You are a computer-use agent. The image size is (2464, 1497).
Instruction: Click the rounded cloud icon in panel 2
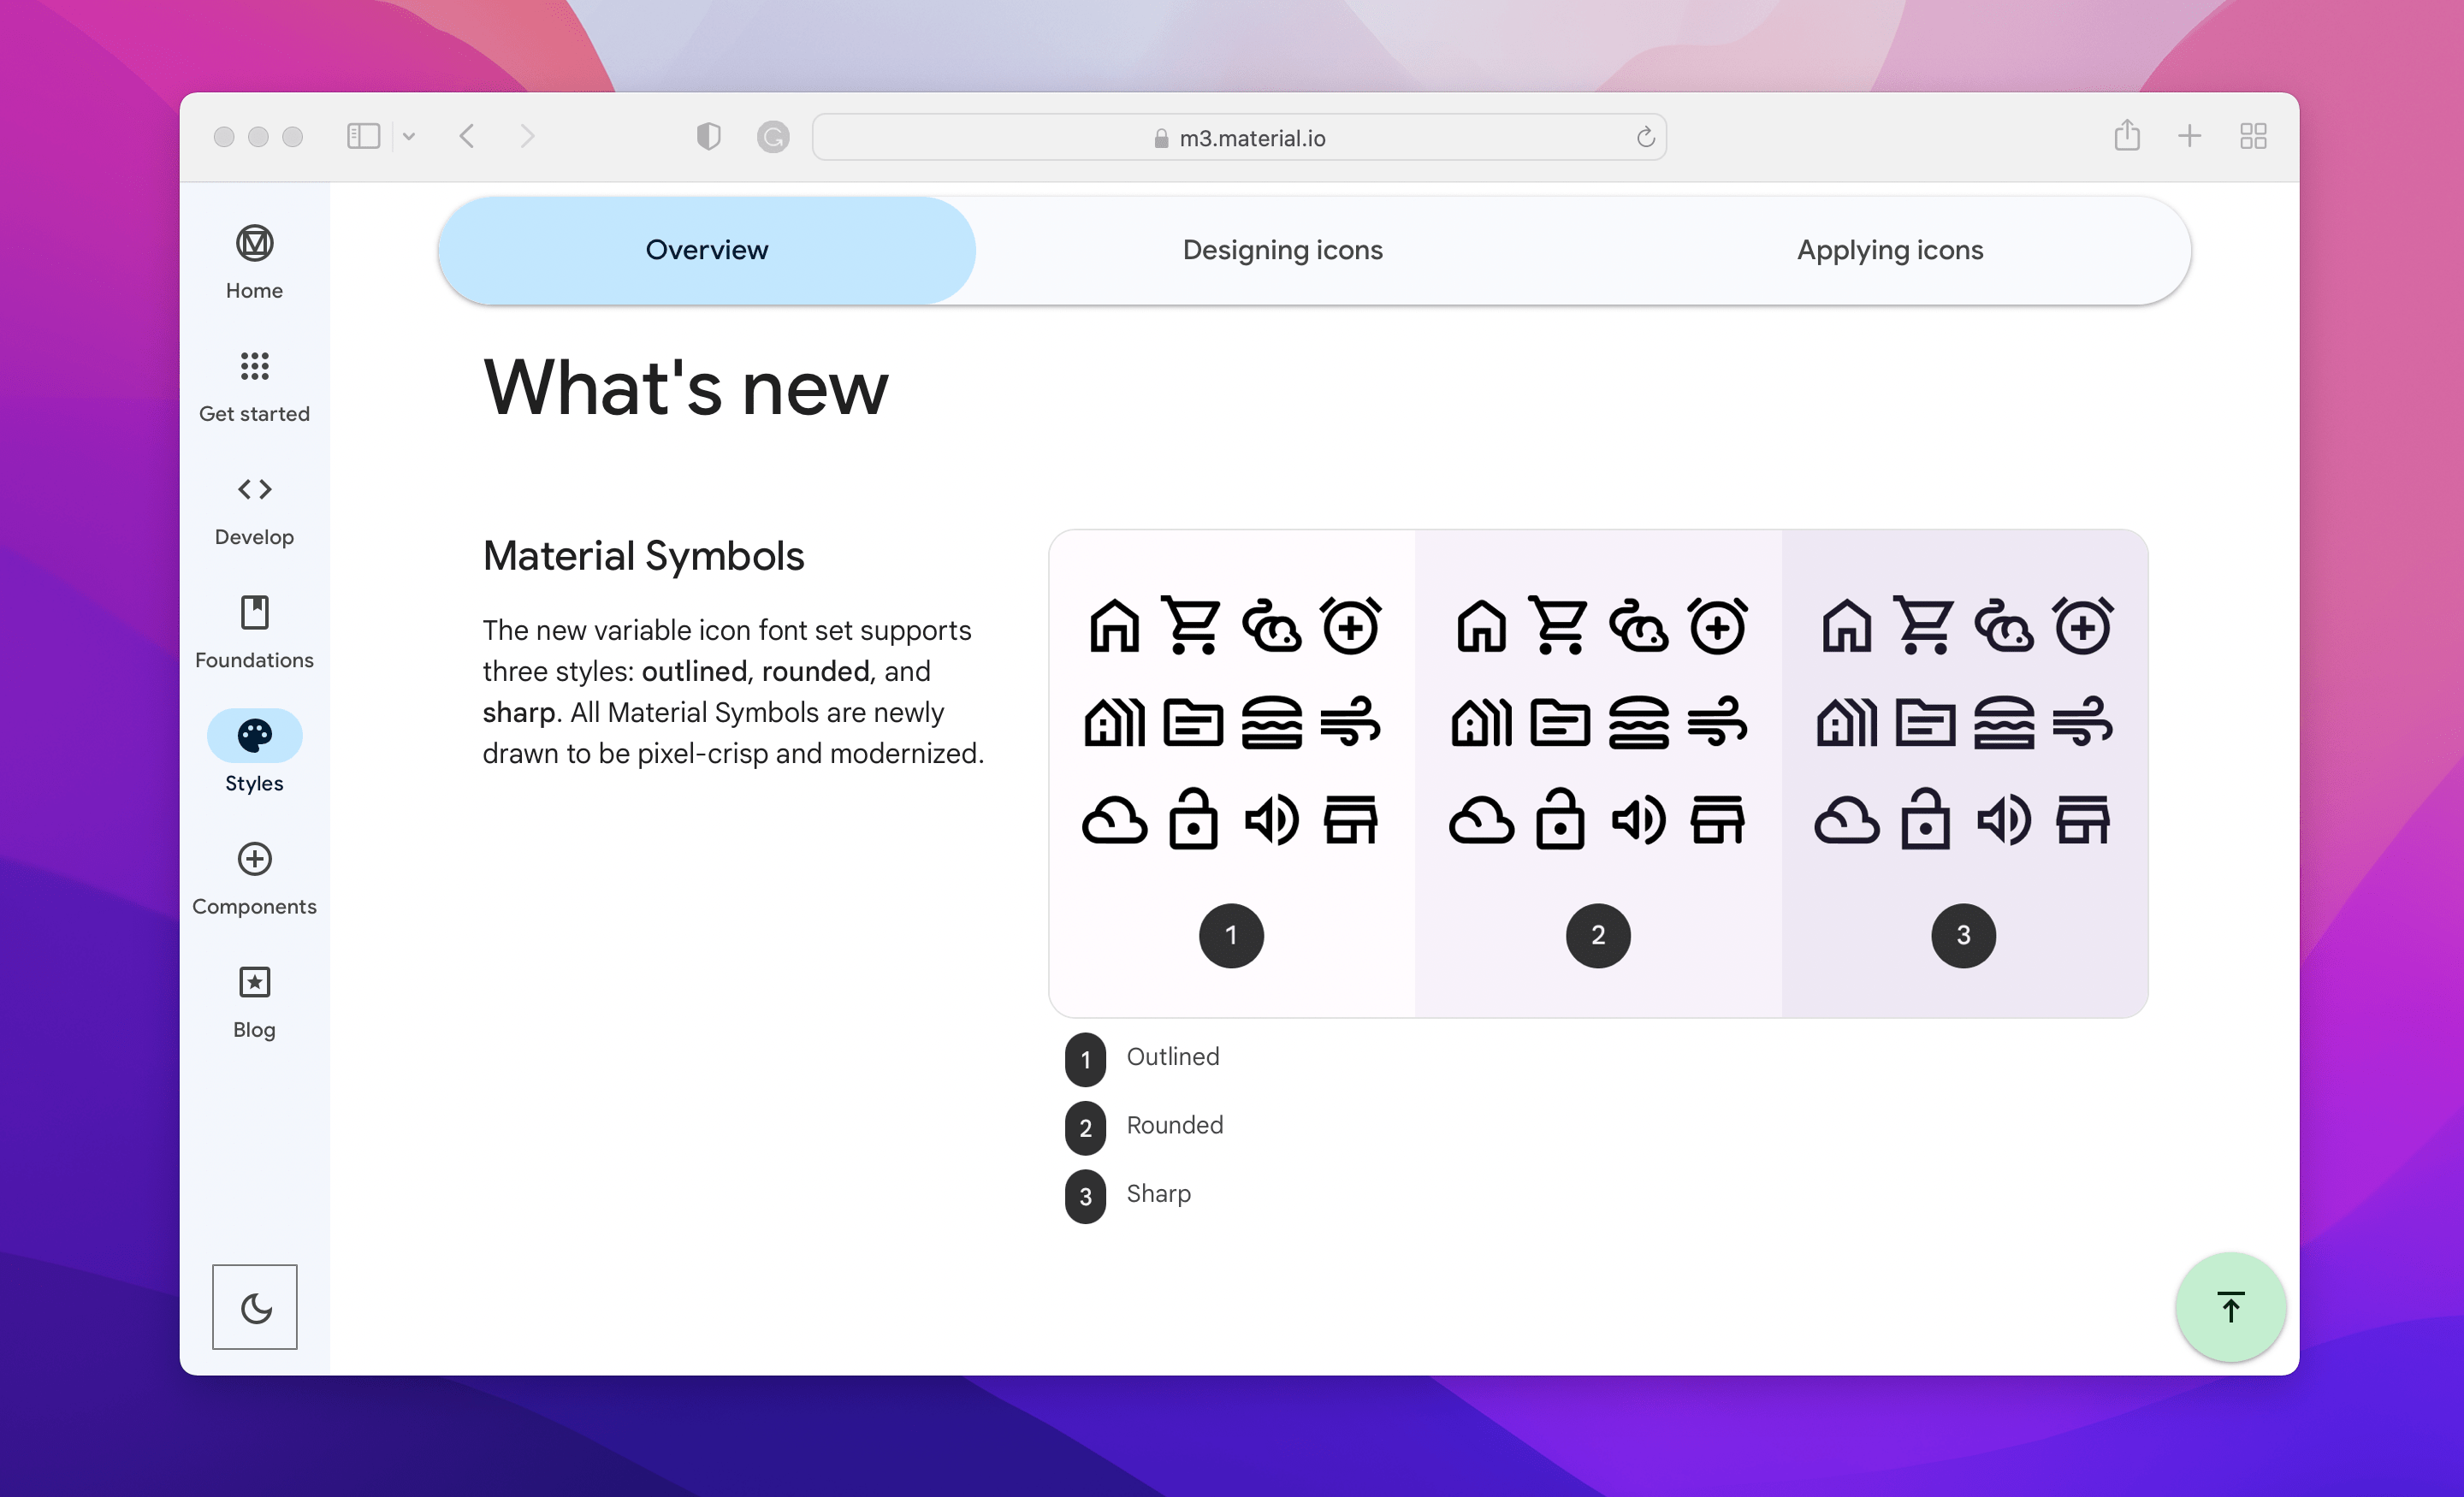click(1480, 820)
